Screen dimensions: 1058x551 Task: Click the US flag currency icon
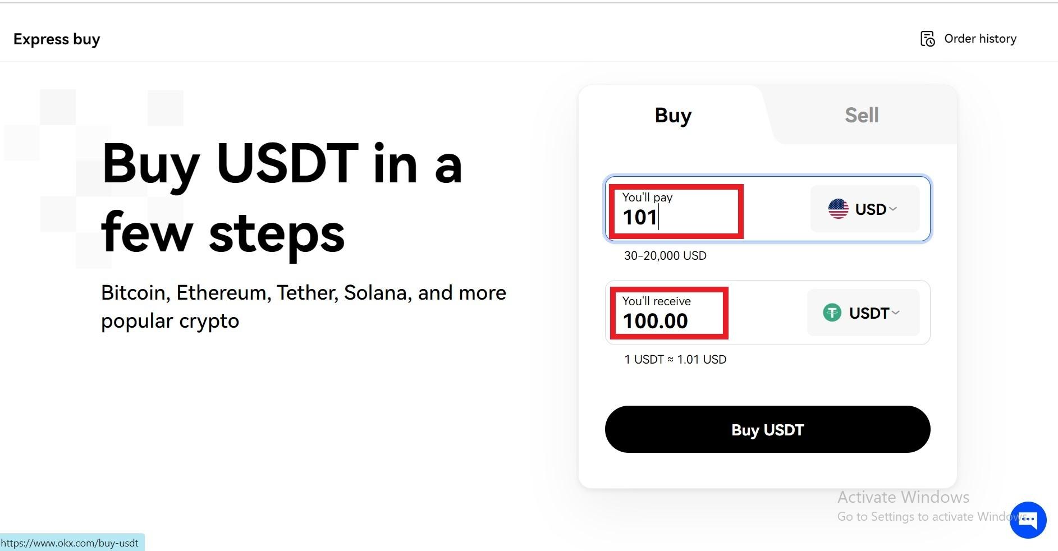tap(838, 209)
